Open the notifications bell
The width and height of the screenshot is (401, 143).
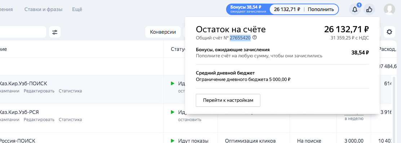[x=355, y=10]
